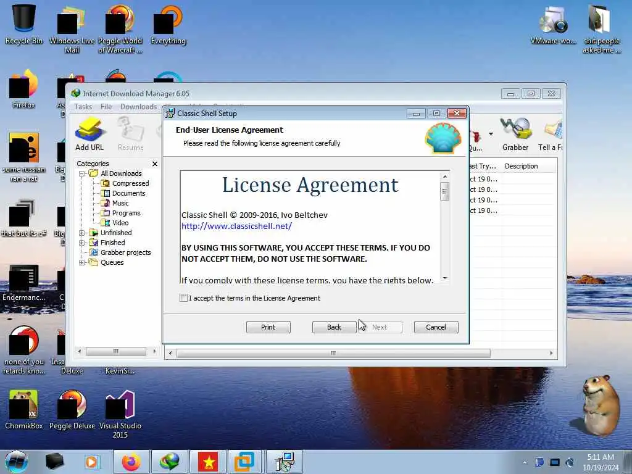Click the license text scroll up arrow

[x=445, y=177]
